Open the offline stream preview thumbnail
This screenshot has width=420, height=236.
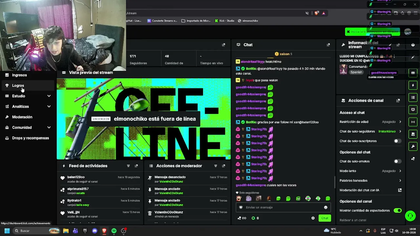[x=144, y=119]
